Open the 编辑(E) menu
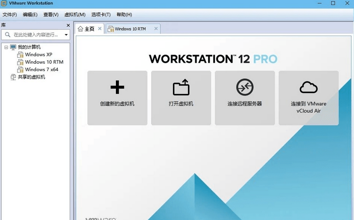This screenshot has height=220, width=354. (x=30, y=15)
